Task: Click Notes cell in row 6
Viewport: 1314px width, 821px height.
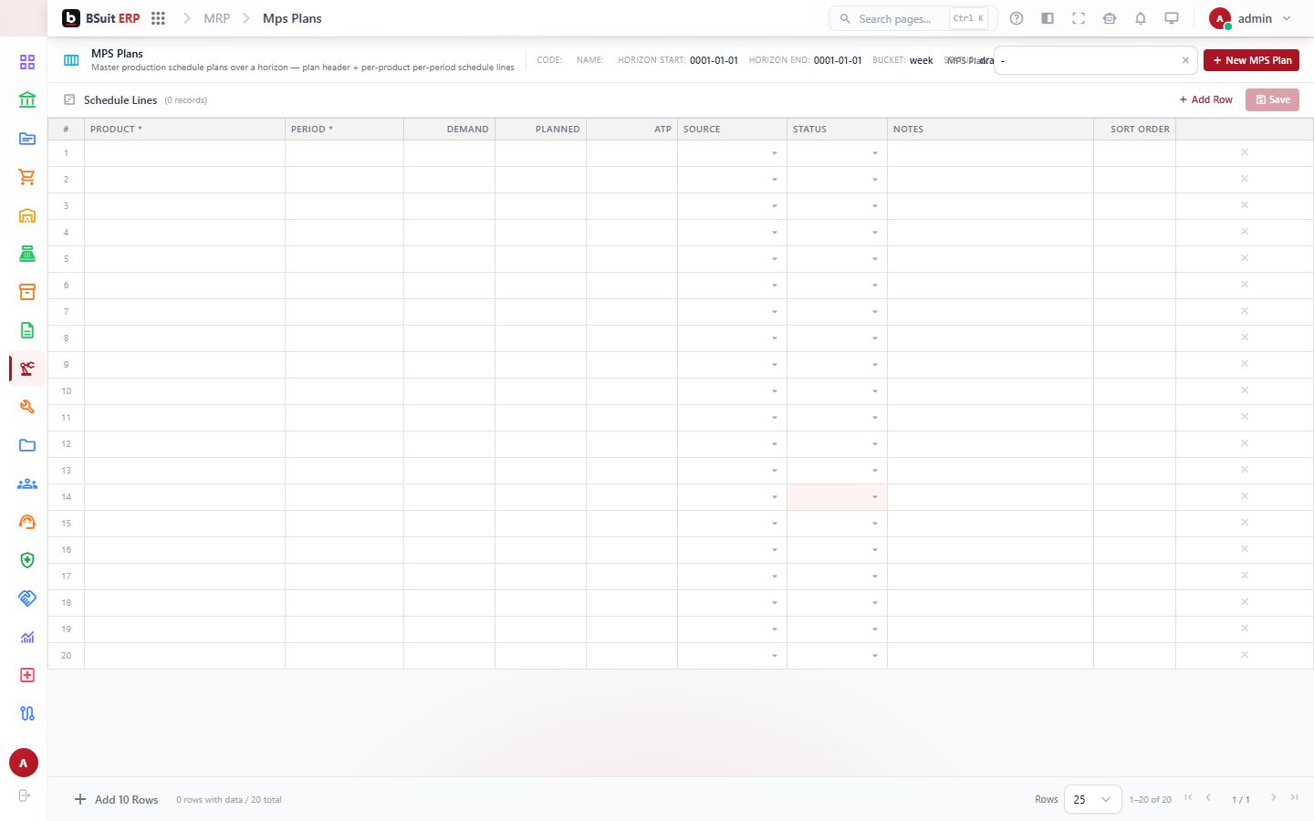Action: [990, 285]
